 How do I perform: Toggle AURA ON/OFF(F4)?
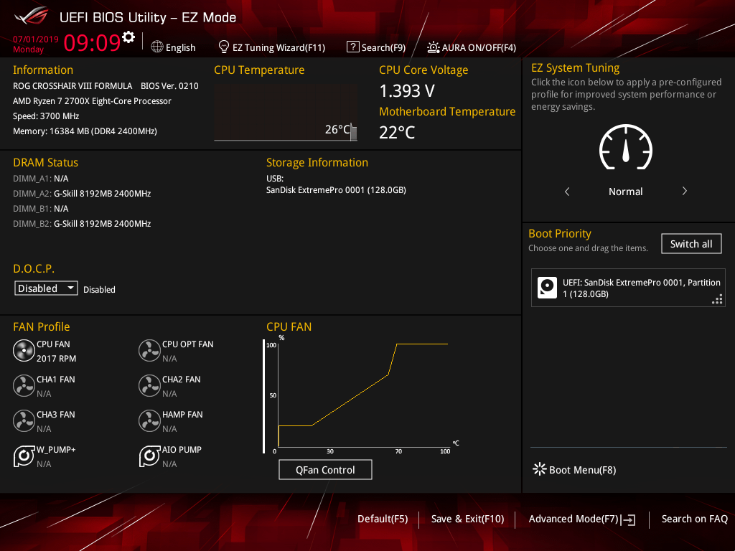point(479,47)
